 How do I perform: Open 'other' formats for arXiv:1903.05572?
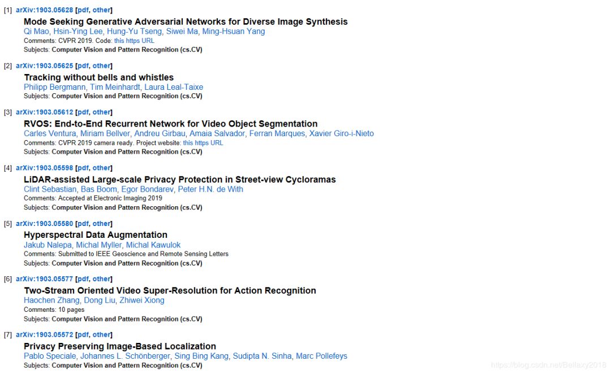[x=101, y=335]
